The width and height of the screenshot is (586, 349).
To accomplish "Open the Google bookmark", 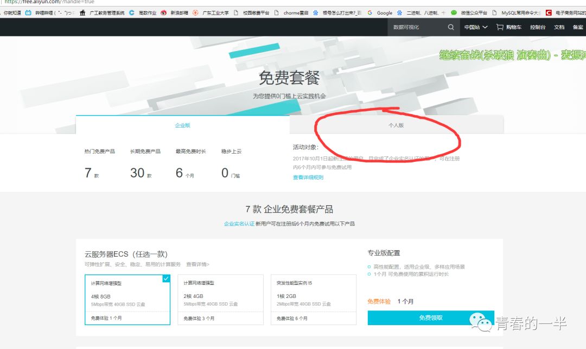I will coord(380,12).
